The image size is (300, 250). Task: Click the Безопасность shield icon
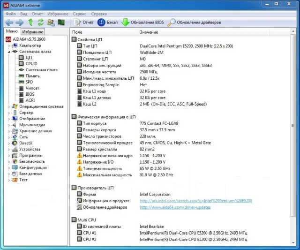click(x=15, y=161)
